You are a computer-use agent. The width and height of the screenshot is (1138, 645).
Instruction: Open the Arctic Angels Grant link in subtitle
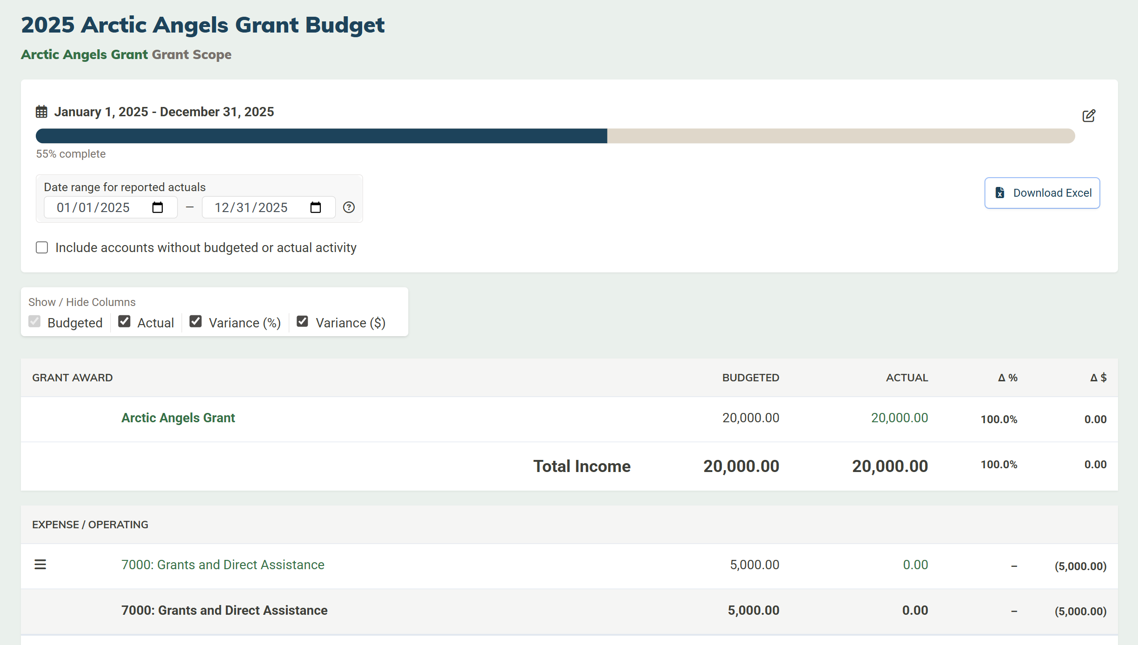85,54
